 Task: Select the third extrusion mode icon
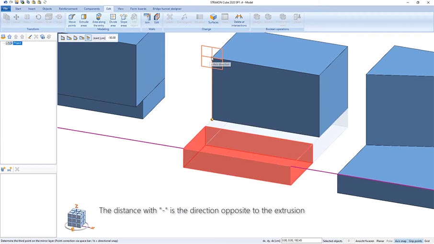[x=76, y=38]
